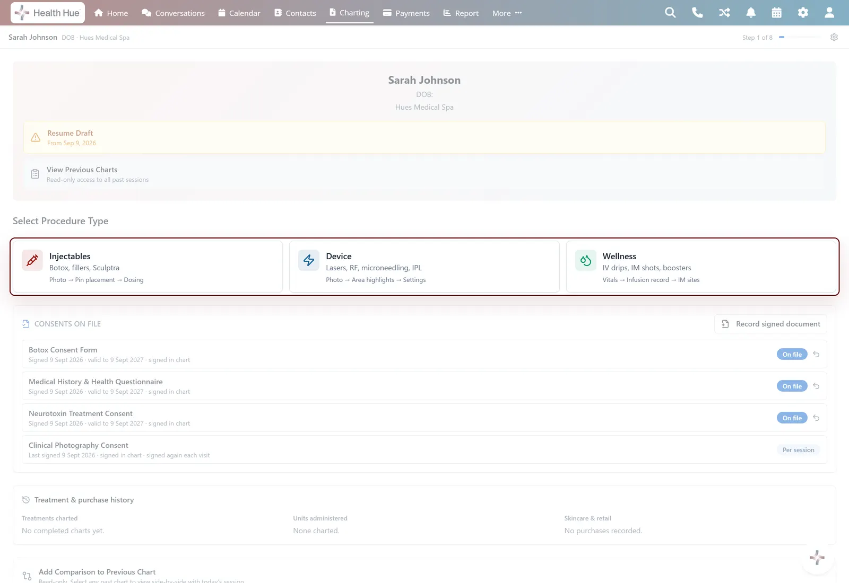Image resolution: width=849 pixels, height=583 pixels.
Task: Select the Charting tab
Action: click(x=349, y=13)
